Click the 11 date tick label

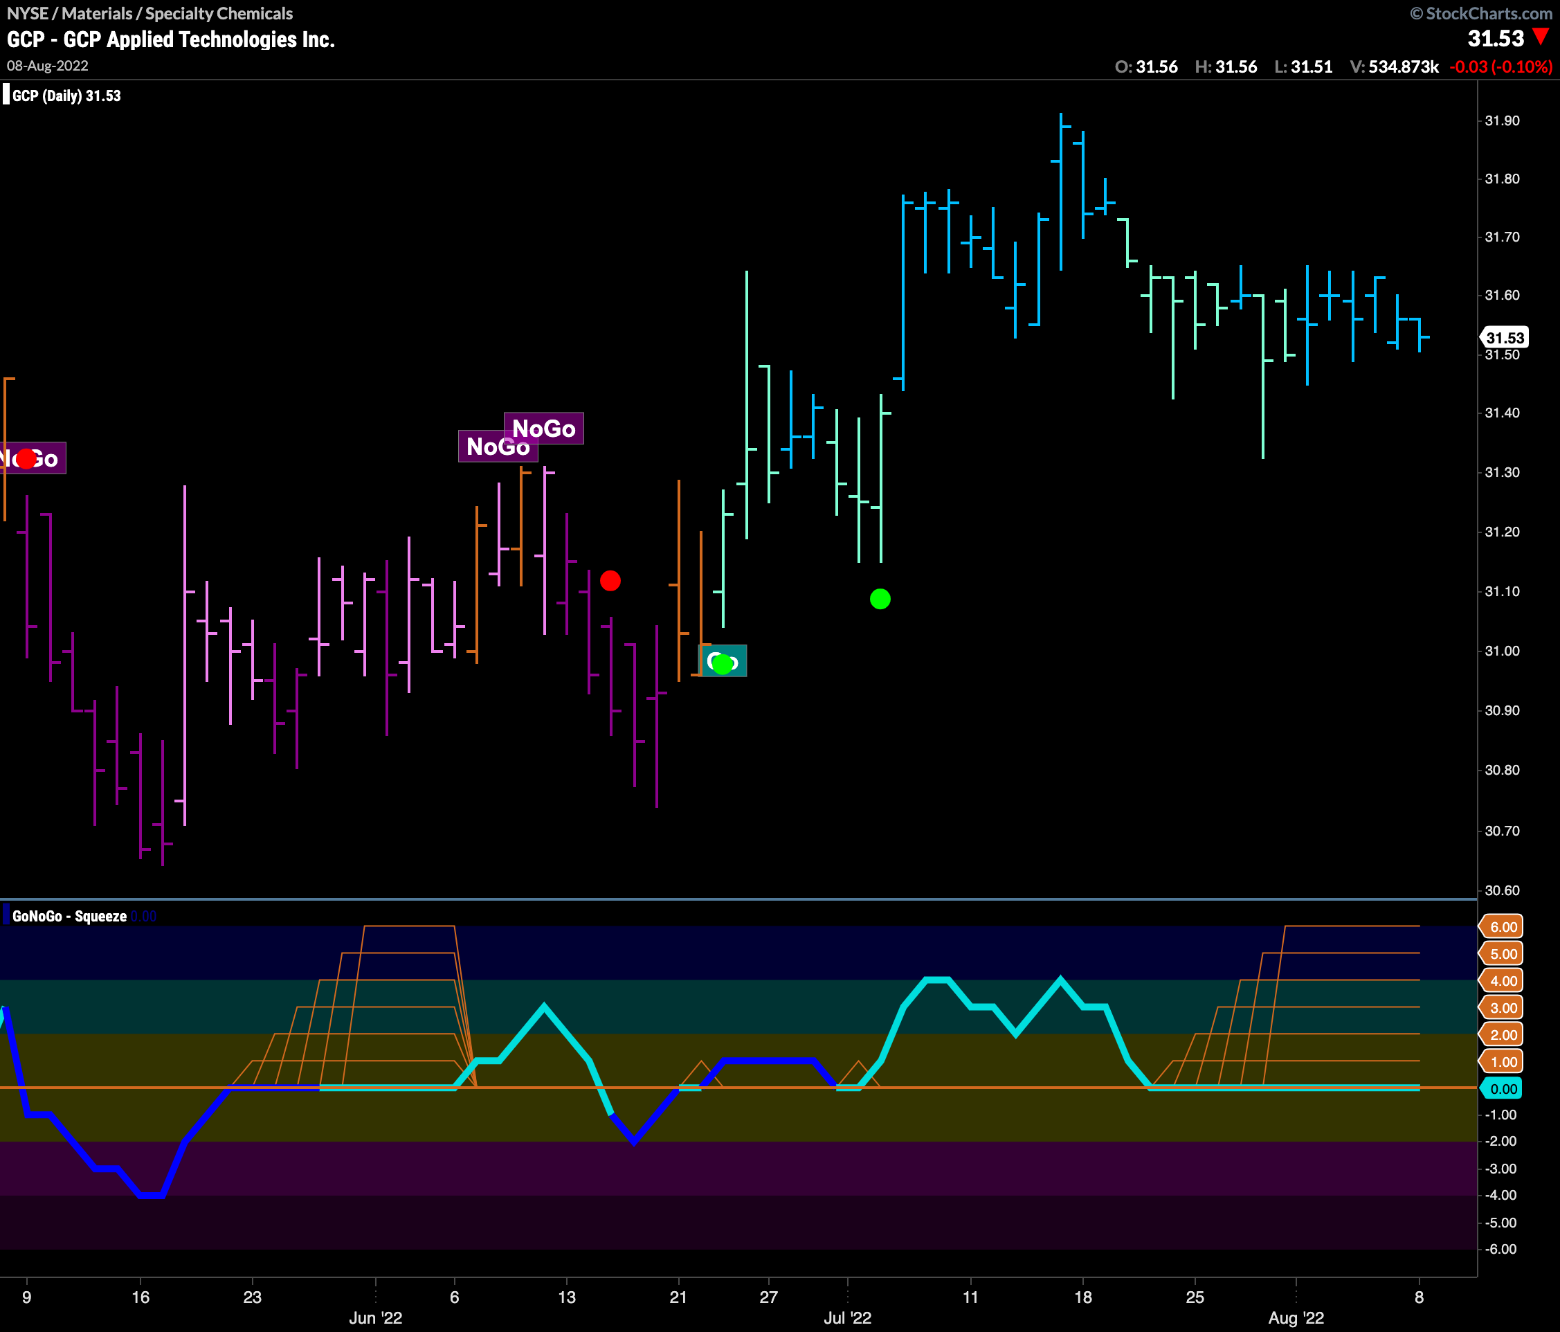(970, 1297)
